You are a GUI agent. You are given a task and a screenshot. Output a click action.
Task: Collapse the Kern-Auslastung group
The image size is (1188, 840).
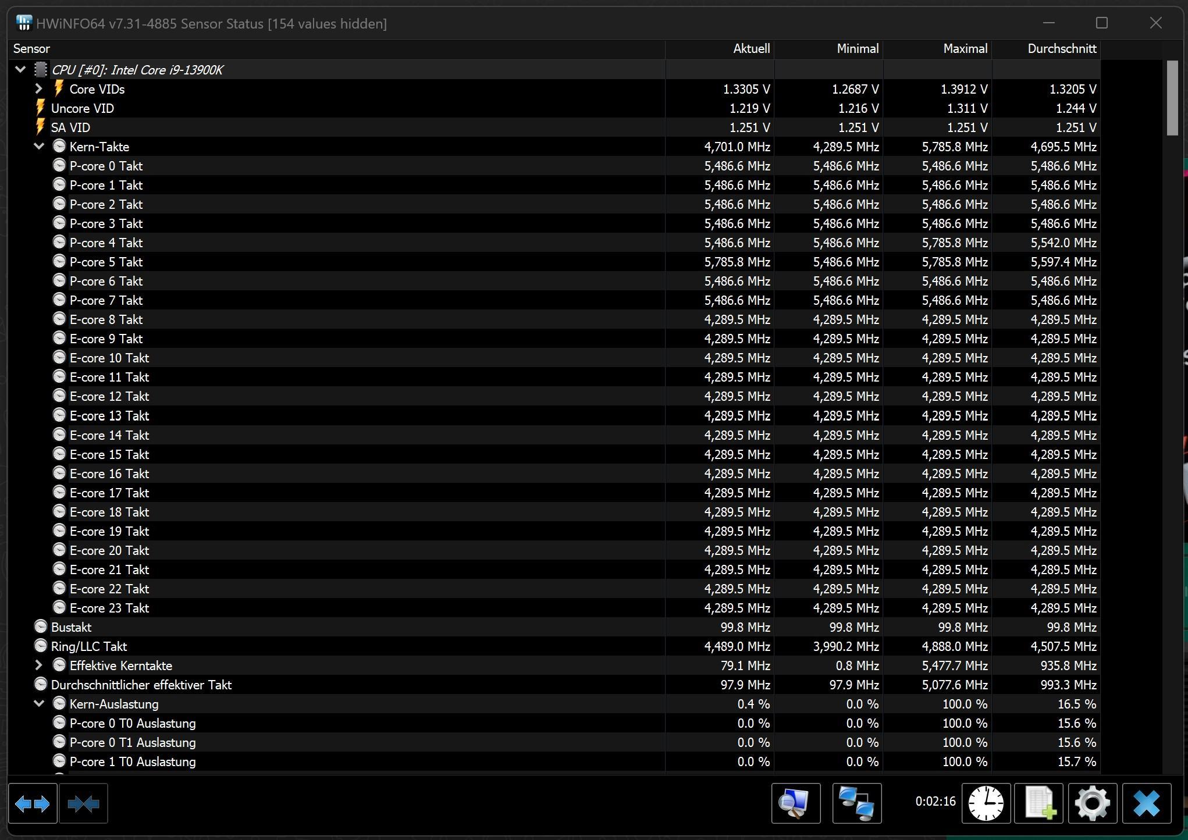tap(38, 704)
